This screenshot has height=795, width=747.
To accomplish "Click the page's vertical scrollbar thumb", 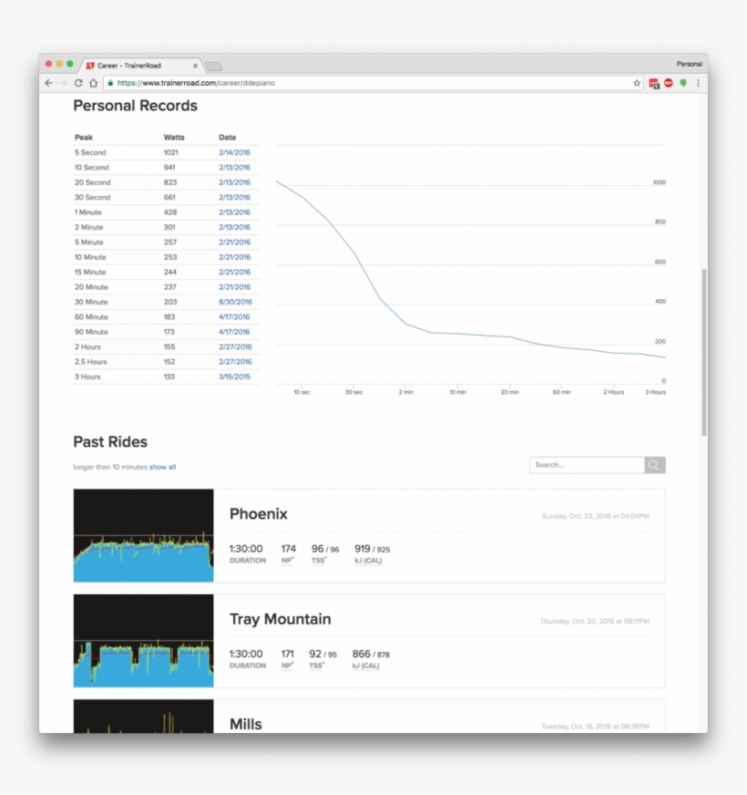I will click(x=703, y=351).
